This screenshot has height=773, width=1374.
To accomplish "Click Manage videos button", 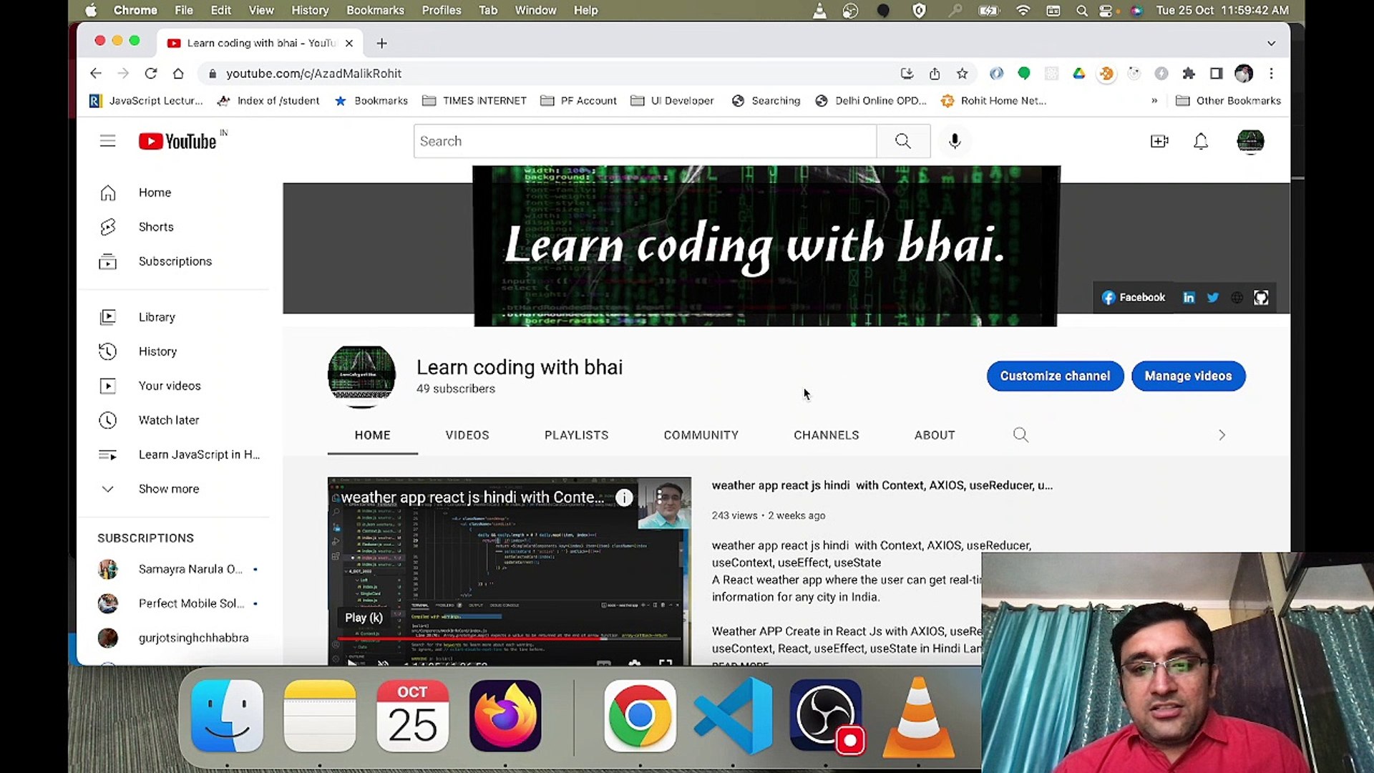I will (1188, 376).
